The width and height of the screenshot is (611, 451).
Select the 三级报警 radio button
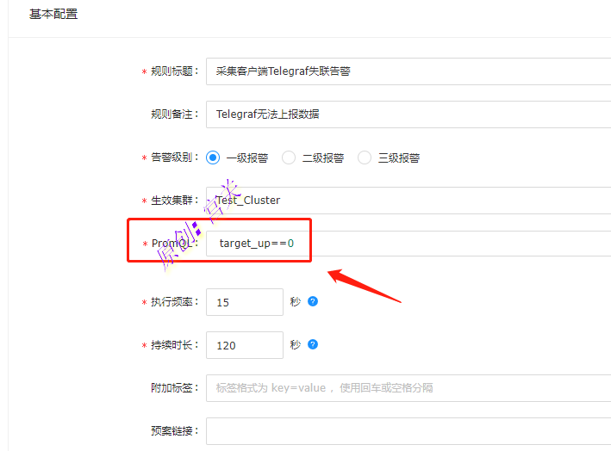click(x=365, y=158)
